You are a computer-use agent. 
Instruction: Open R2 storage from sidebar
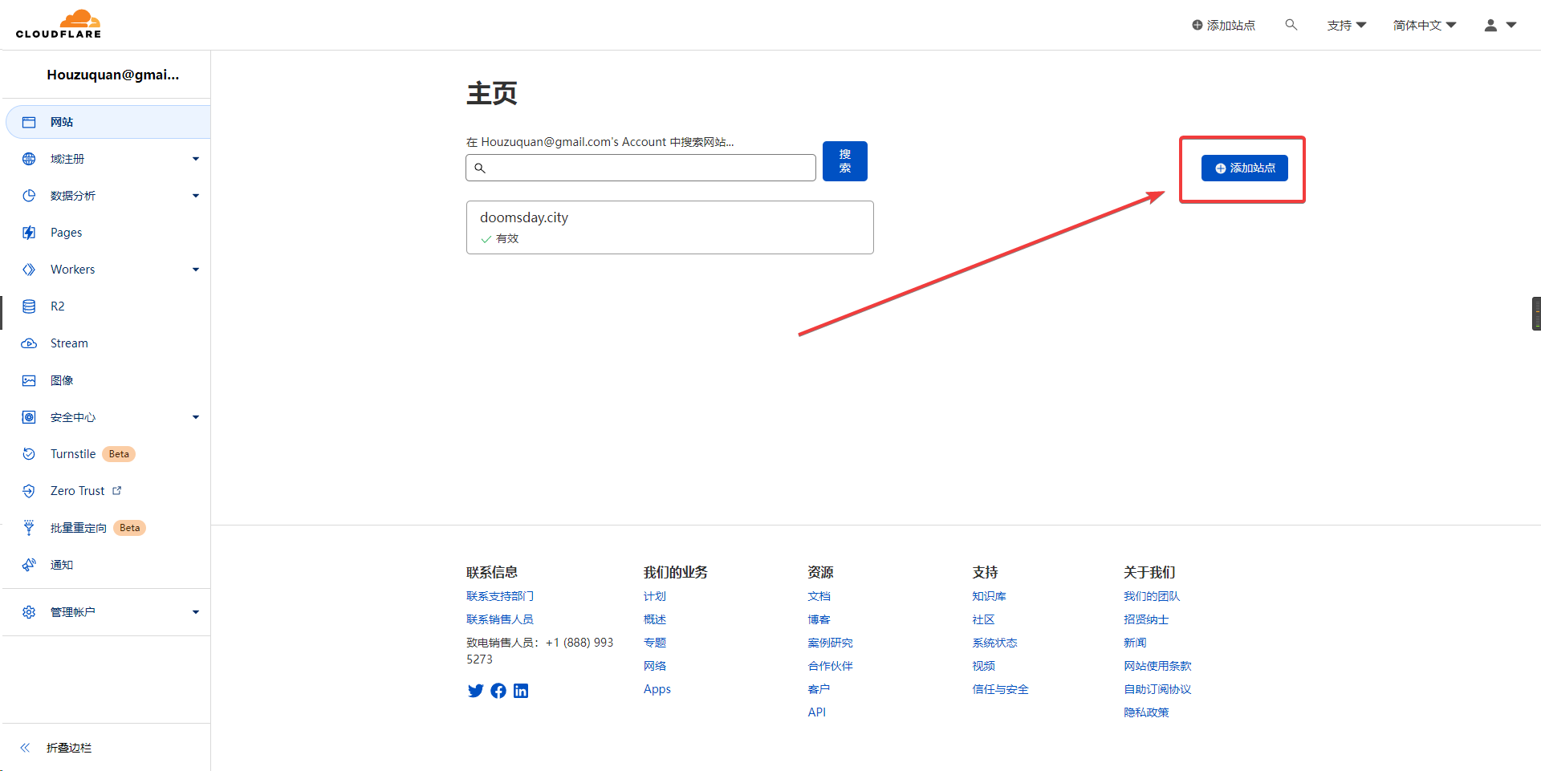click(57, 306)
